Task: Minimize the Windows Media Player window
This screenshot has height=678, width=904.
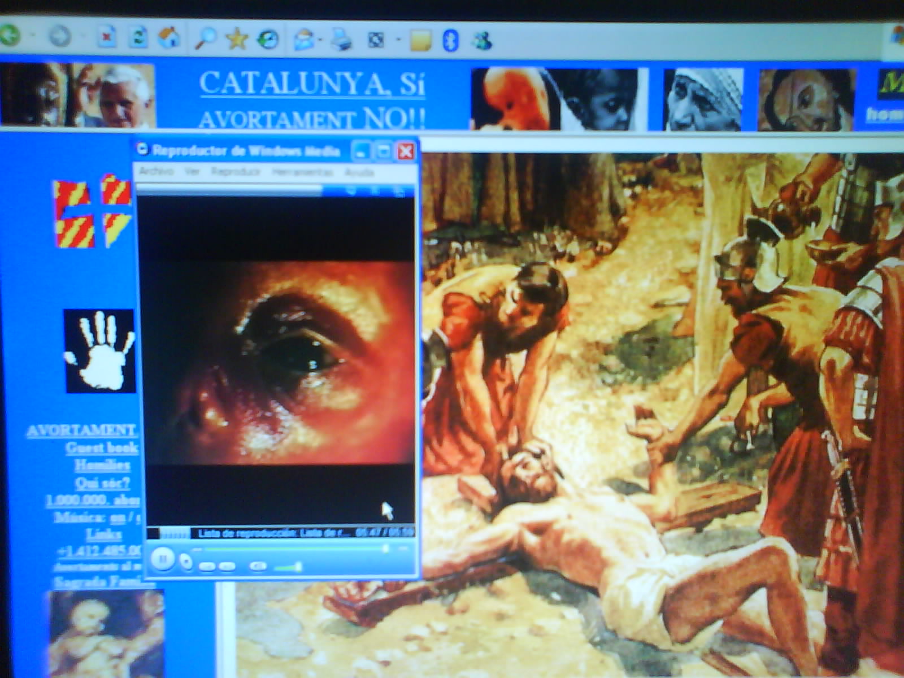Action: 361,151
